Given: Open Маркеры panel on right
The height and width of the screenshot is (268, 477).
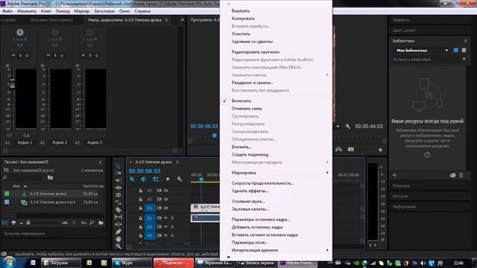Looking at the screenshot, I should (x=401, y=185).
